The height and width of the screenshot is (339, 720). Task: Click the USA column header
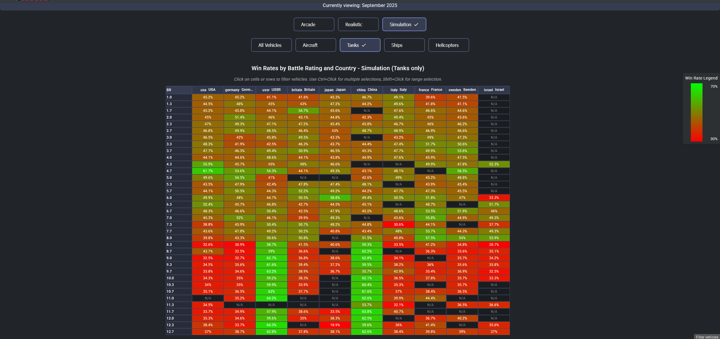(x=208, y=90)
